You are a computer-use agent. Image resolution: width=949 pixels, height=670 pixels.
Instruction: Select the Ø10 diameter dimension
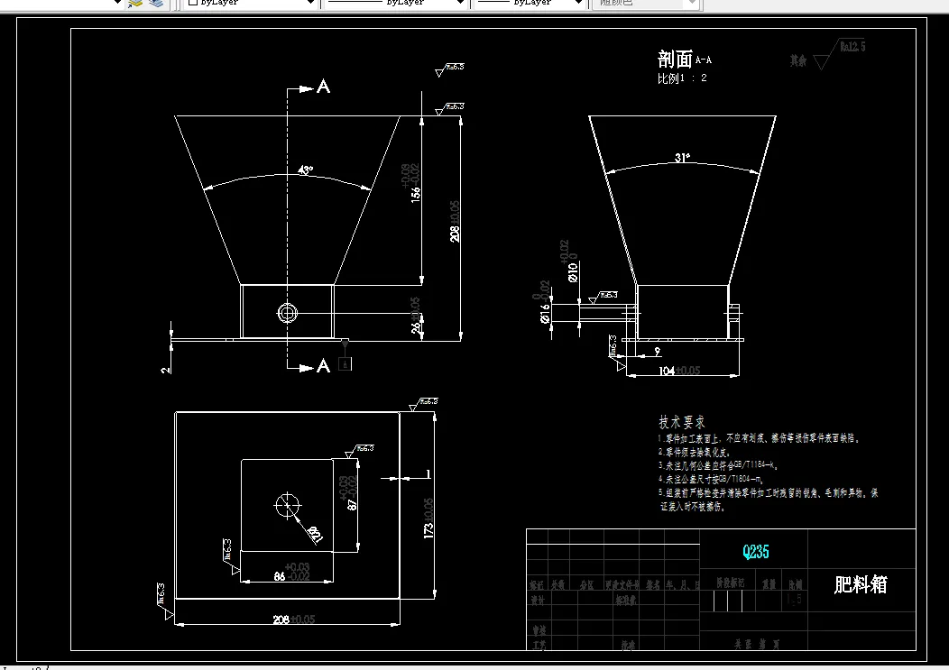[573, 271]
